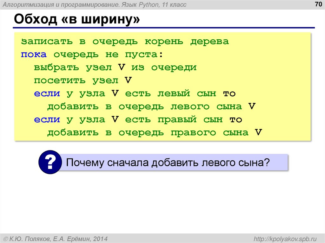Viewport: 325px width, 243px height.
Task: Click «добавить в очередь правого сына V»
Action: 154,132
